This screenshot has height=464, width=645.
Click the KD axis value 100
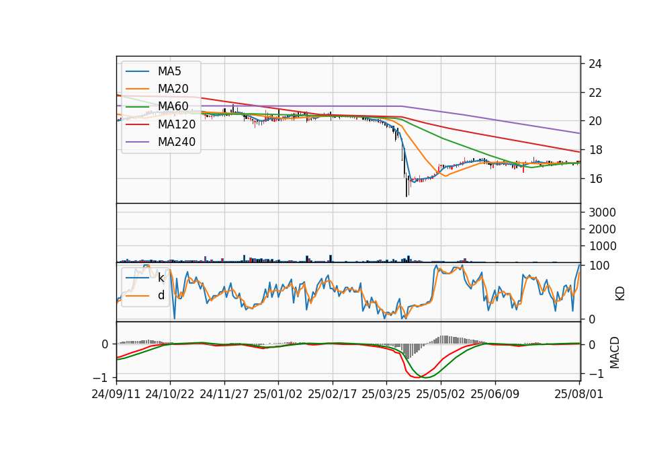[x=599, y=266]
